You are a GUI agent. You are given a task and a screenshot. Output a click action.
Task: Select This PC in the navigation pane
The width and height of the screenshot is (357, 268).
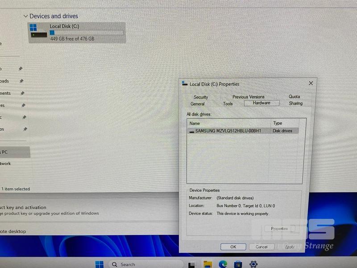tap(15, 152)
